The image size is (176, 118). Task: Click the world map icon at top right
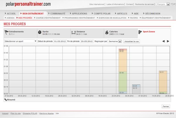pos(173,4)
